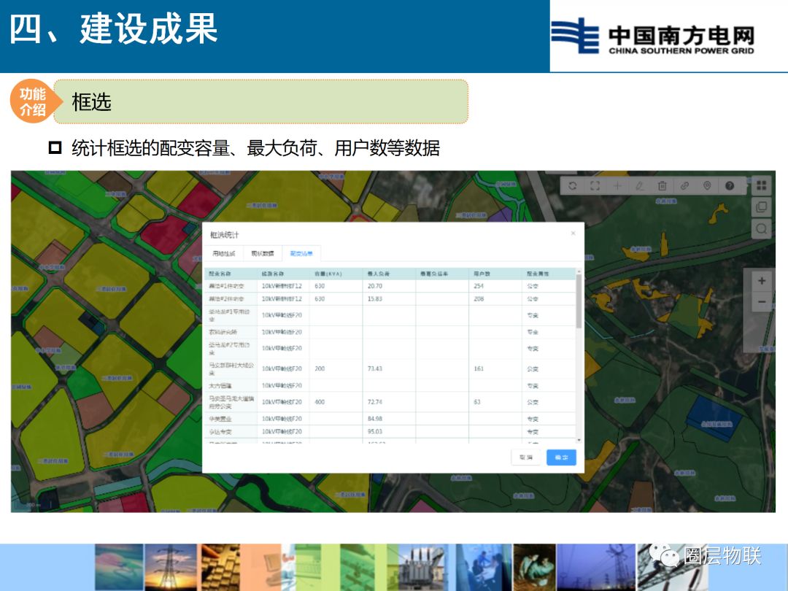The image size is (788, 591).
Task: Click the stacked layers icon
Action: pyautogui.click(x=761, y=207)
